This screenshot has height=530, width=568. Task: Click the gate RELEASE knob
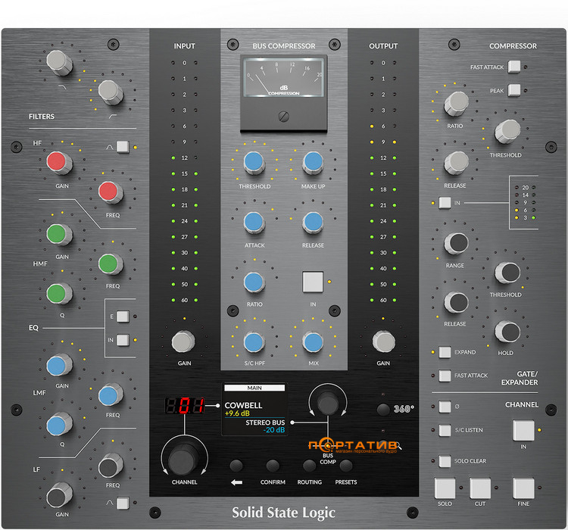coord(456,303)
